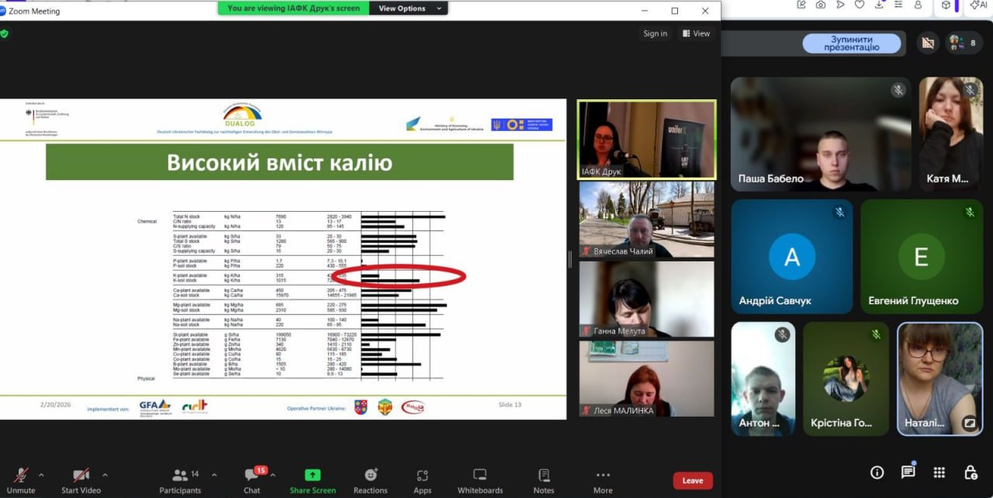Click the green Share Screen icon

313,476
